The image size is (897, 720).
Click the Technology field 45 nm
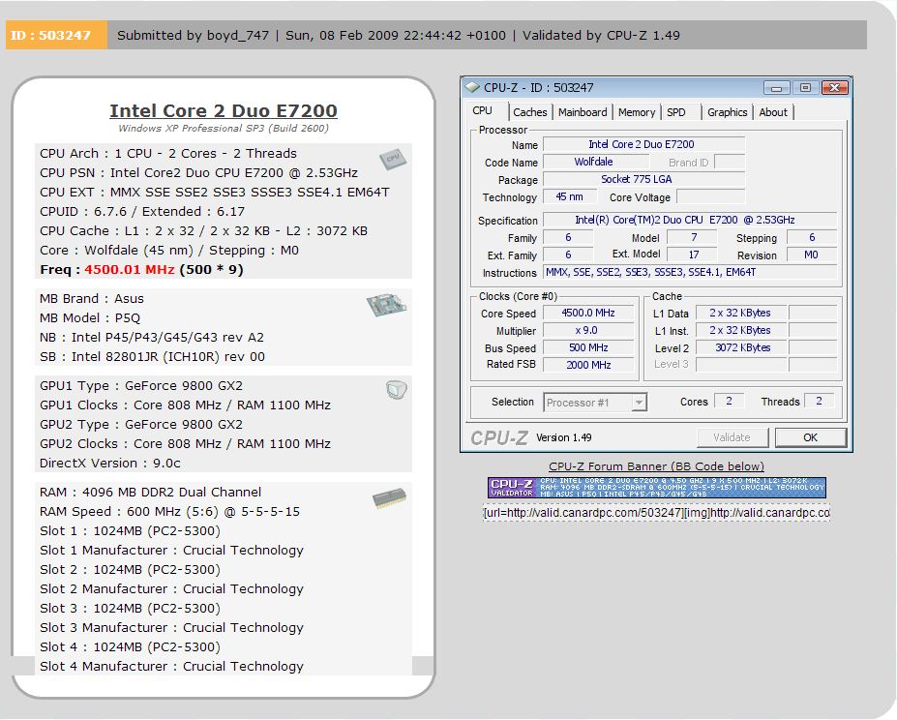[569, 196]
